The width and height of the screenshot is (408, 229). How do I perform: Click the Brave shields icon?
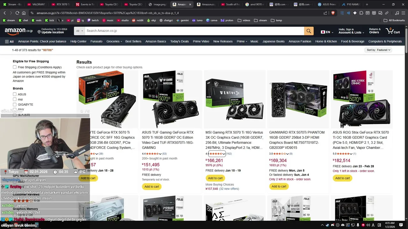pyautogui.click(x=333, y=13)
